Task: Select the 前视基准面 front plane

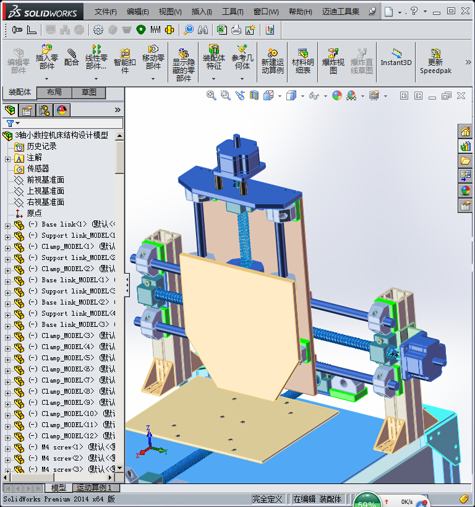Action: point(46,180)
